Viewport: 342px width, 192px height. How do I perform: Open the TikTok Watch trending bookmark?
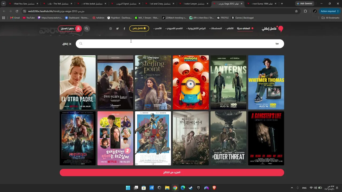[174, 18]
